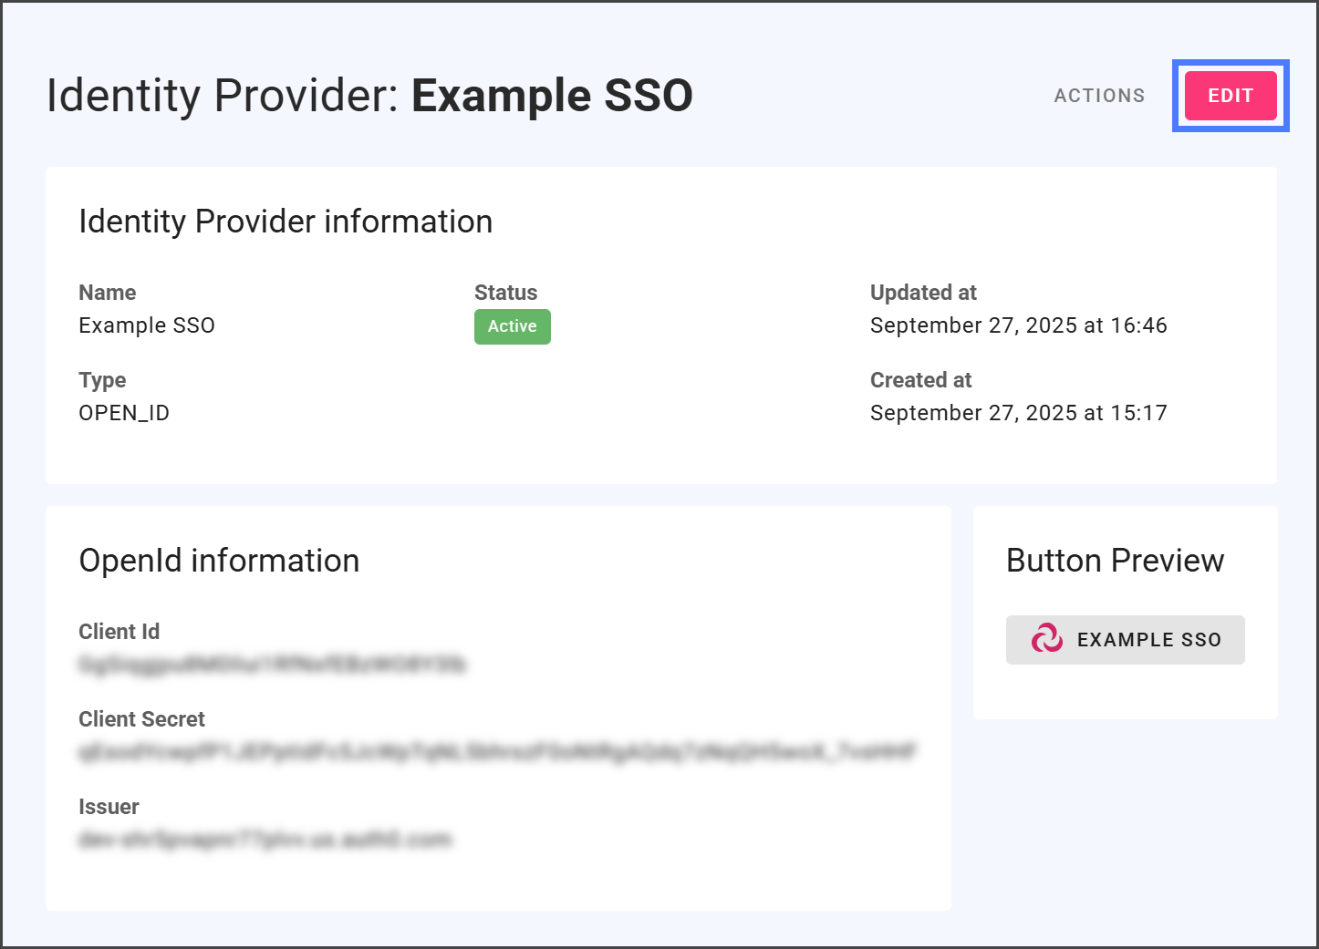Click the 'Client Secret' label
1319x949 pixels.
(141, 719)
